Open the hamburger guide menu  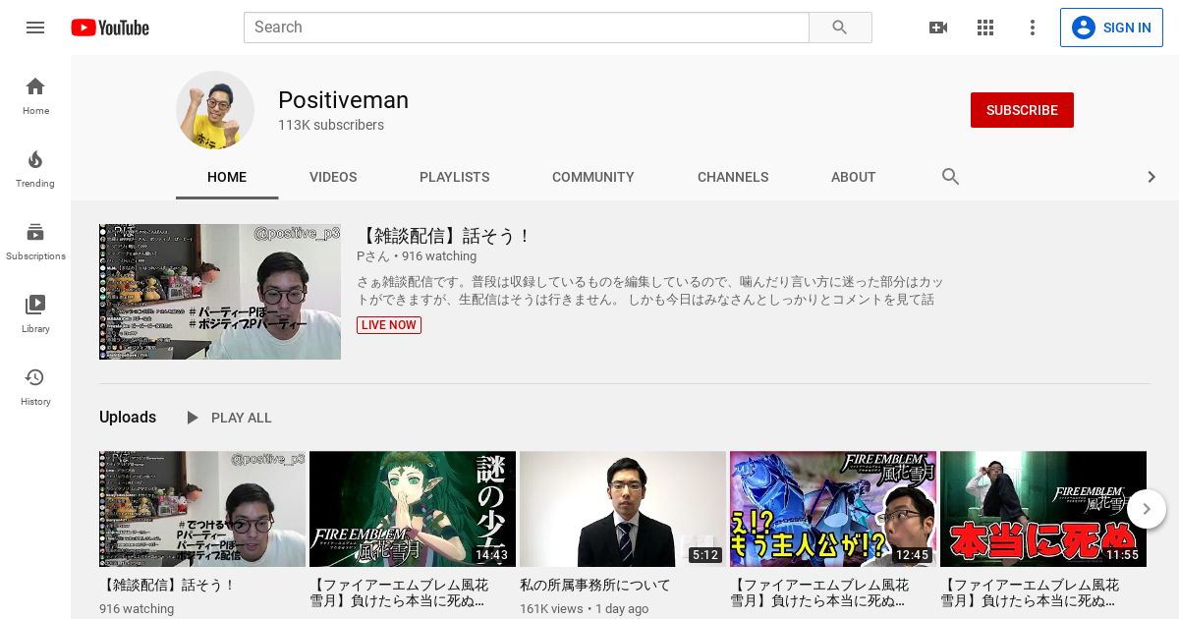[35, 28]
